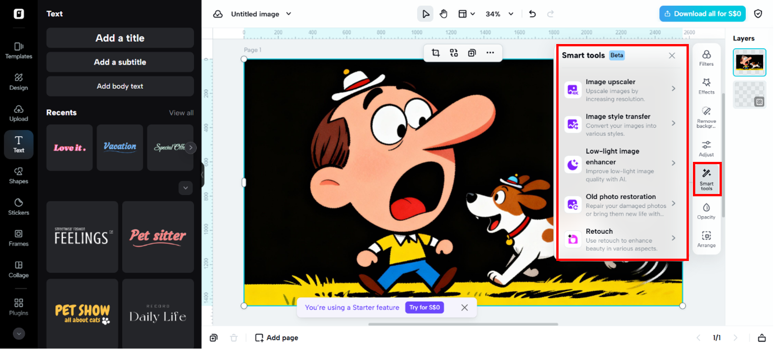Click Add page button

[277, 338]
